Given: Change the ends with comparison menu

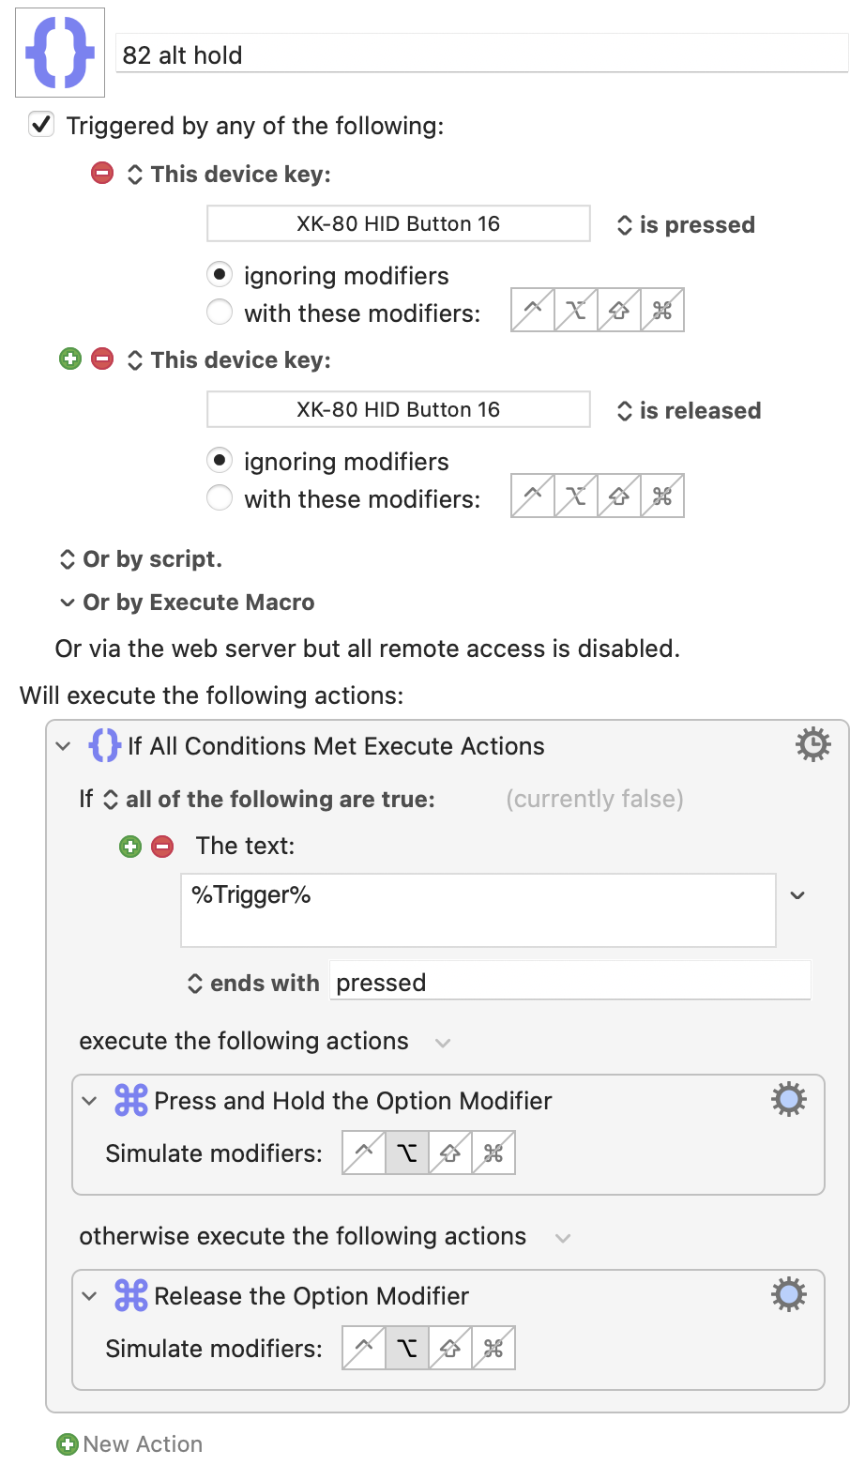Looking at the screenshot, I should click(x=253, y=983).
